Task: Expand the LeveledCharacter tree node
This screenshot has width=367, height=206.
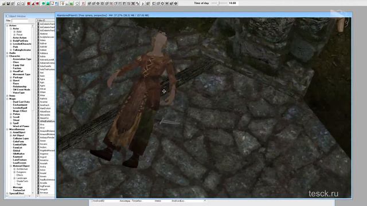Action: (x=11, y=43)
